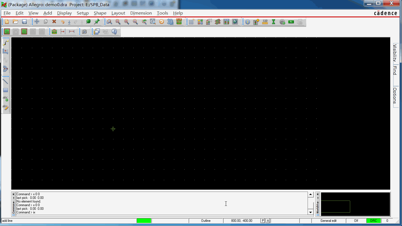This screenshot has height=226, width=402.
Task: Click the green ball Fix icon
Action: pos(88,22)
